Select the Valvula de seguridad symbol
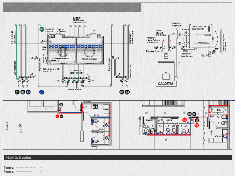Image resolution: width=235 pixels, height=176 pixels. pos(177,29)
